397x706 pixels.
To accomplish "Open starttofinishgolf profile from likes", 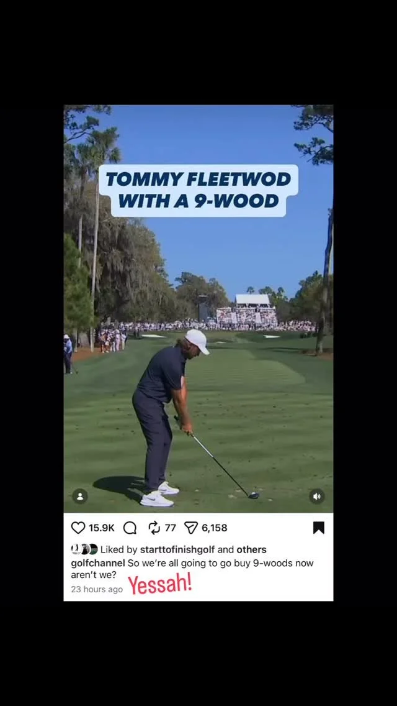I will 177,549.
